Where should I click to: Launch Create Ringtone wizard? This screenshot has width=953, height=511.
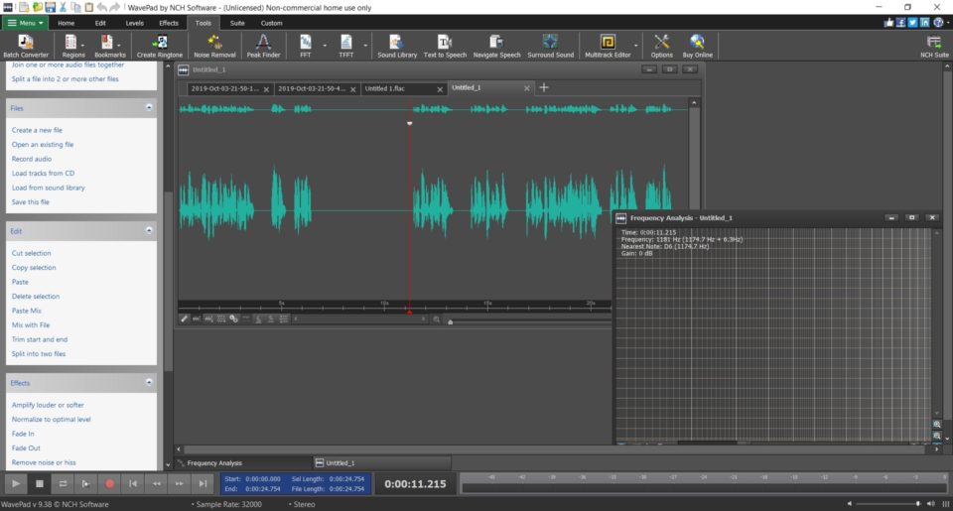coord(159,46)
